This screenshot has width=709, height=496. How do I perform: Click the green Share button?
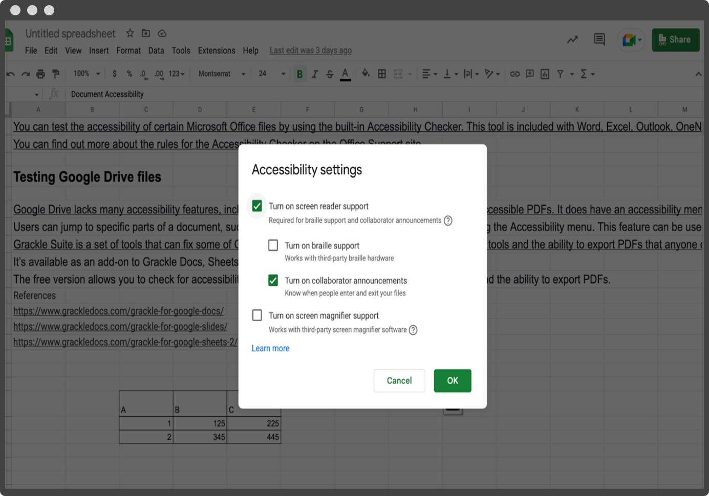[x=676, y=40]
